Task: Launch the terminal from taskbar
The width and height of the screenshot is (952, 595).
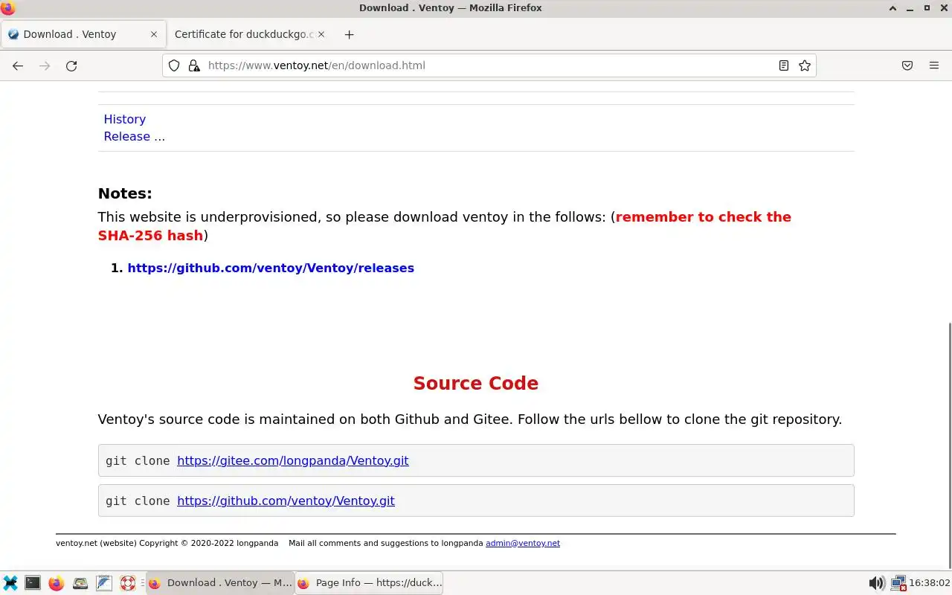Action: point(33,583)
